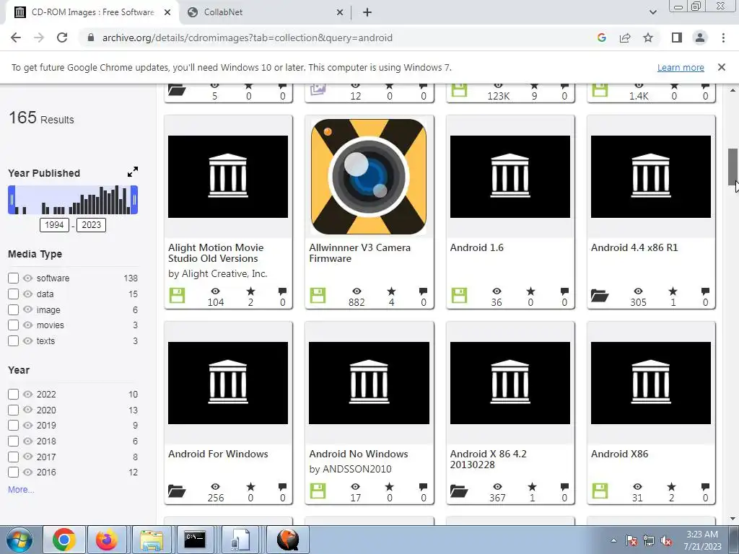The width and height of the screenshot is (739, 554).
Task: Click the floppy icon on Android No Windows card
Action: 318,491
